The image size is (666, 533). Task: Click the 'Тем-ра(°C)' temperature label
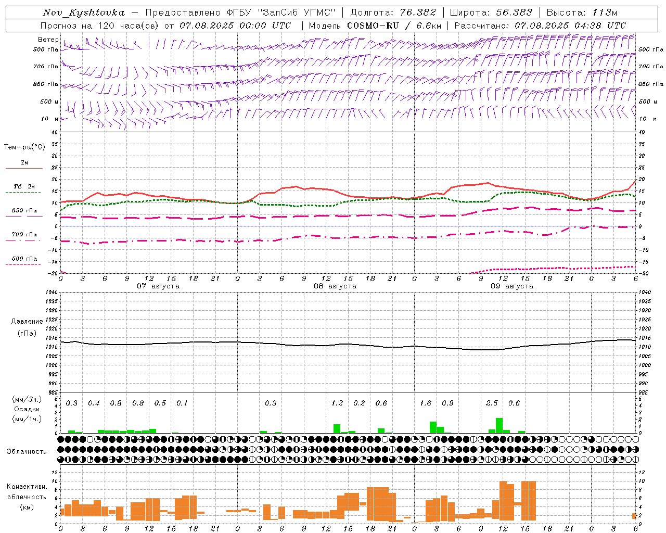(24, 147)
